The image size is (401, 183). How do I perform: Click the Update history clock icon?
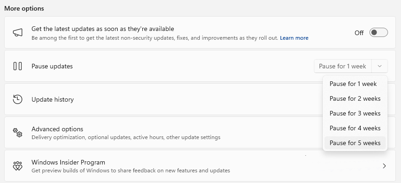coord(18,99)
